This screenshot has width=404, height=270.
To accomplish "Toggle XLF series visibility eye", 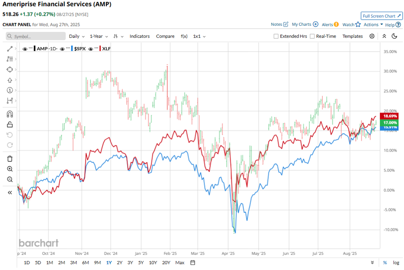I will pos(90,49).
